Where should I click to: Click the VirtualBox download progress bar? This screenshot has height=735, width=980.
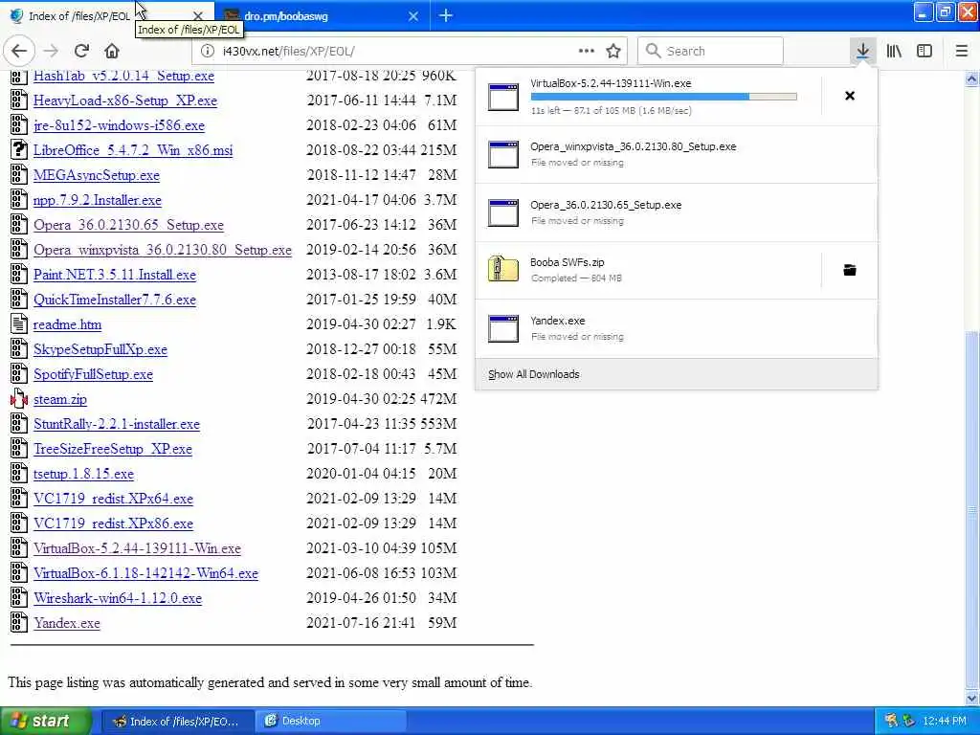coord(663,97)
